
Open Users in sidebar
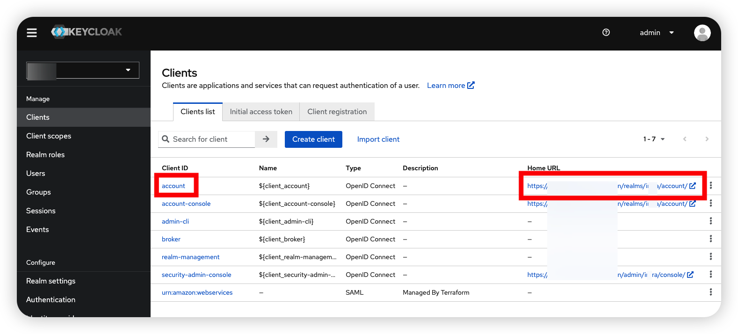pyautogui.click(x=84, y=174)
